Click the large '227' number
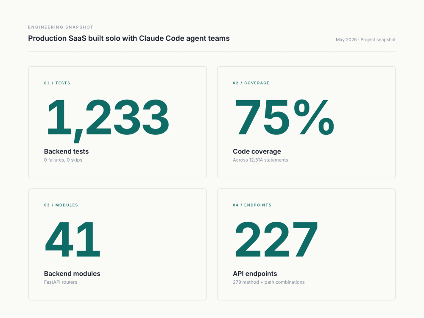The image size is (424, 318). 276,239
